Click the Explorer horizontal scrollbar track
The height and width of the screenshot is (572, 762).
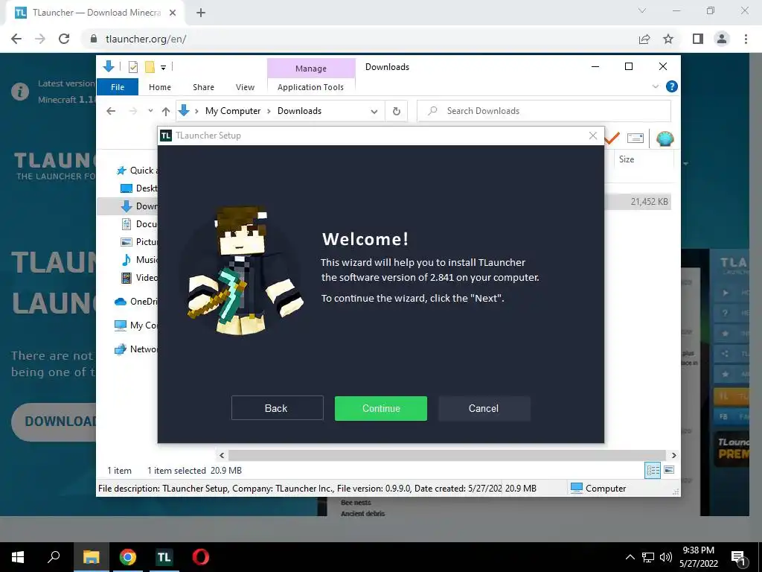click(447, 455)
